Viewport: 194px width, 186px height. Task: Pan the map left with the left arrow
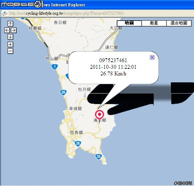tap(7, 30)
